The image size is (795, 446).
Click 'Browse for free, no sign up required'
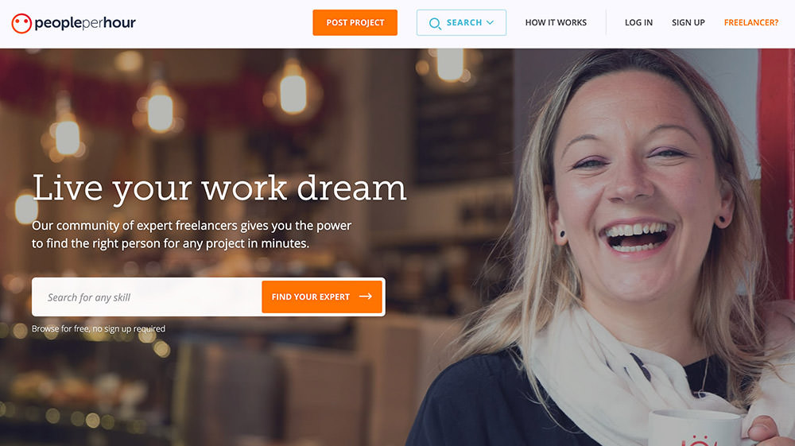tap(99, 328)
